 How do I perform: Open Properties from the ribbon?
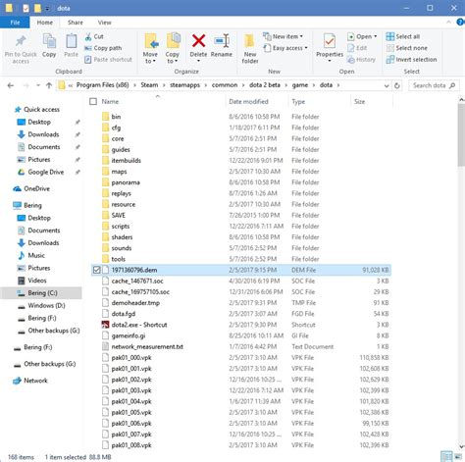click(330, 46)
